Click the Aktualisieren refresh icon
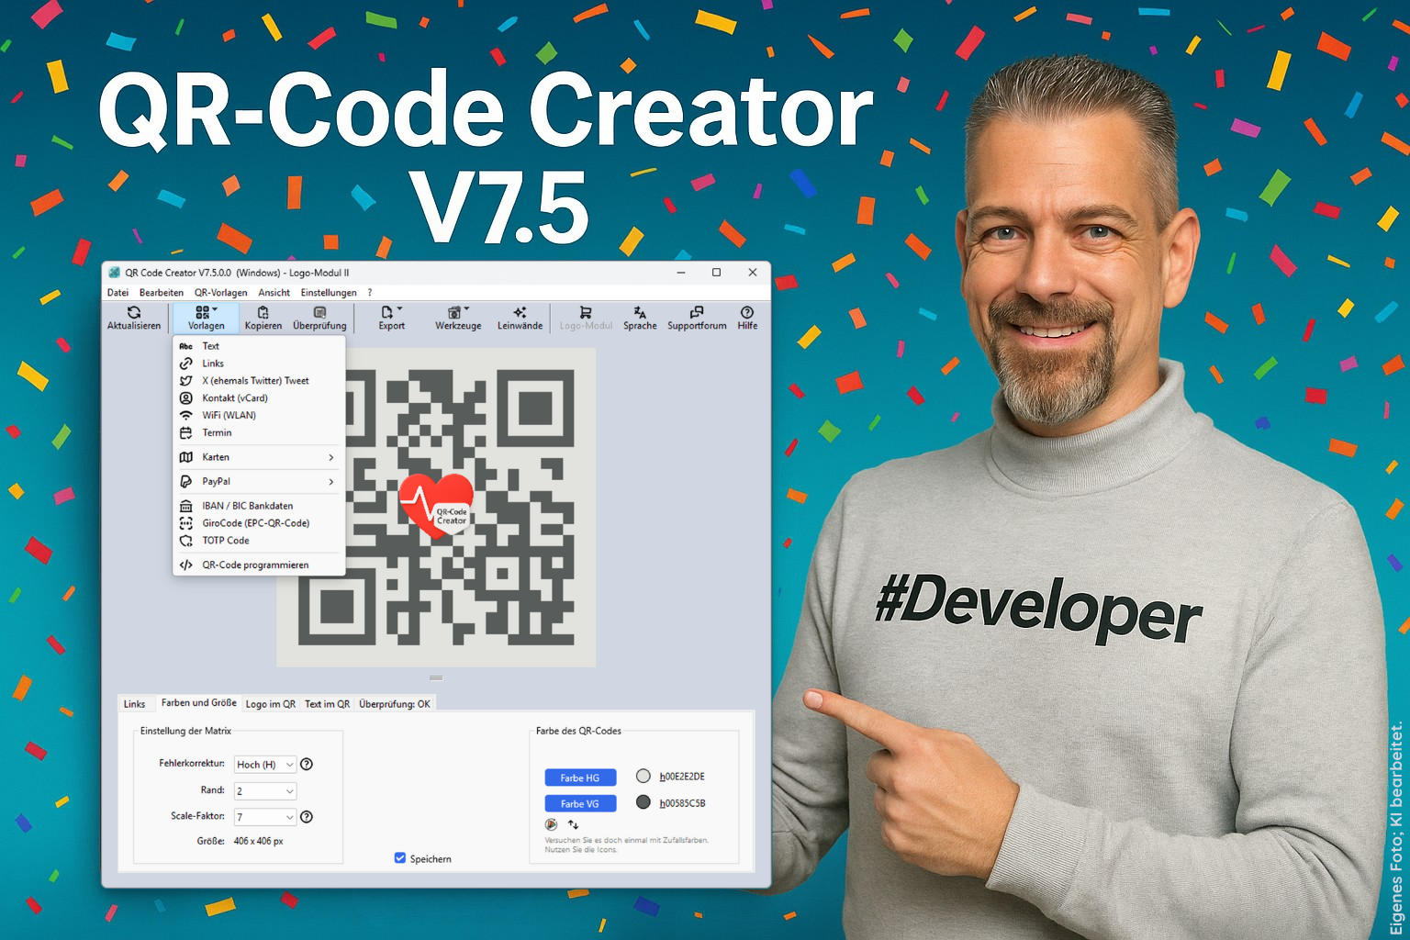Viewport: 1410px width, 940px height. (134, 313)
